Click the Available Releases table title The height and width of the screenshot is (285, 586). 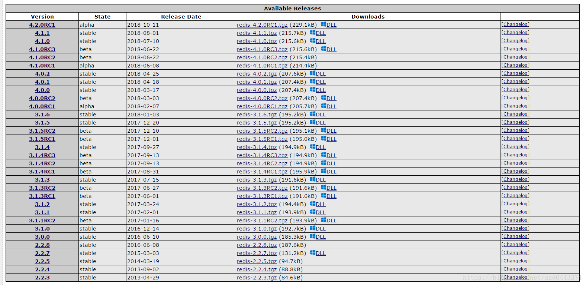point(292,9)
